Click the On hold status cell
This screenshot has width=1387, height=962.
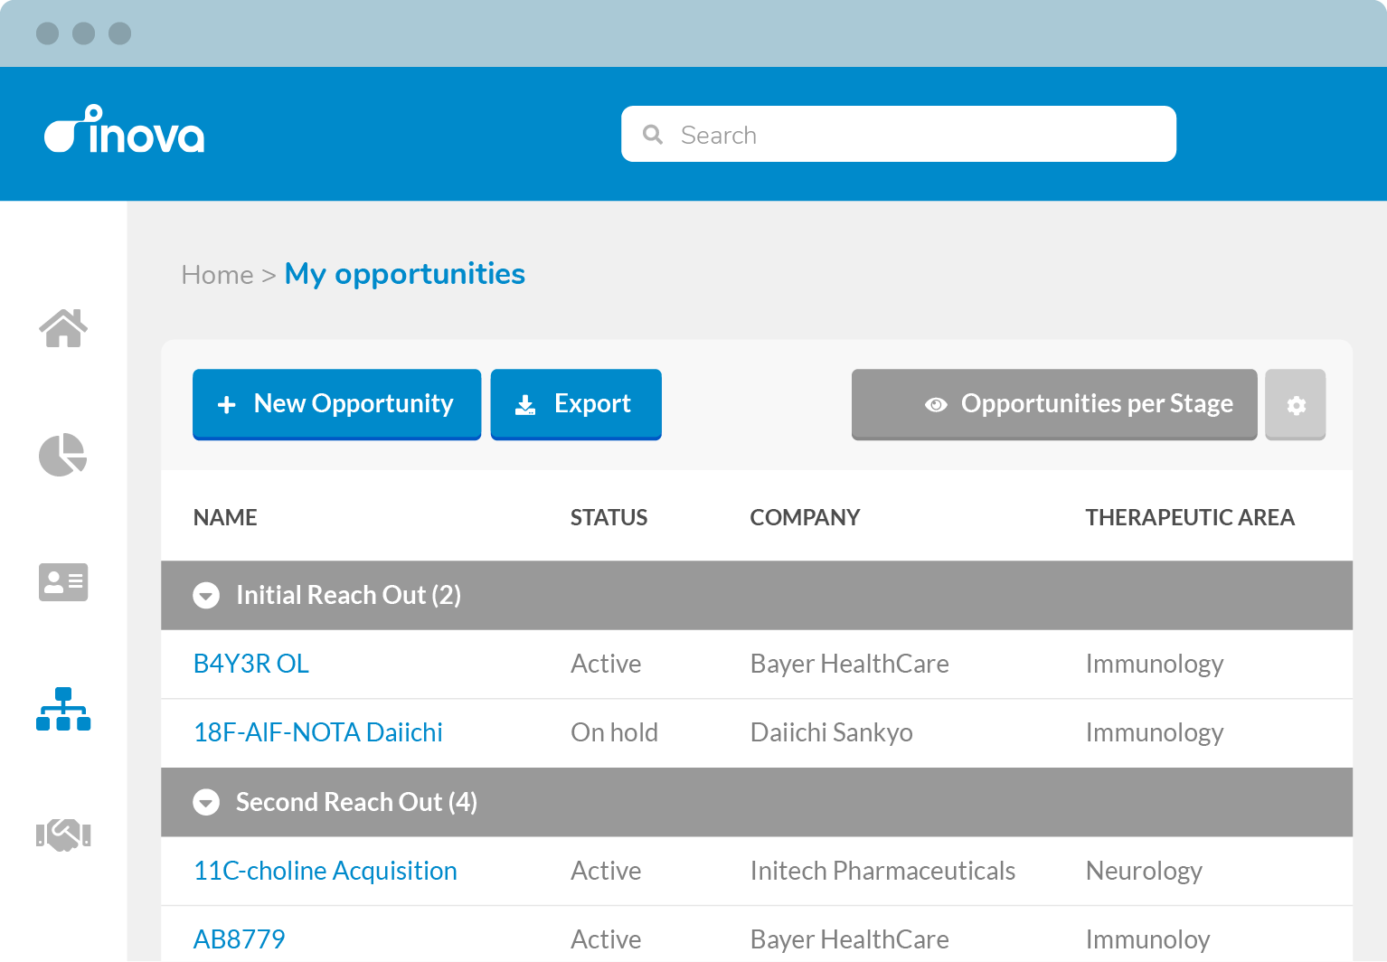pyautogui.click(x=615, y=732)
